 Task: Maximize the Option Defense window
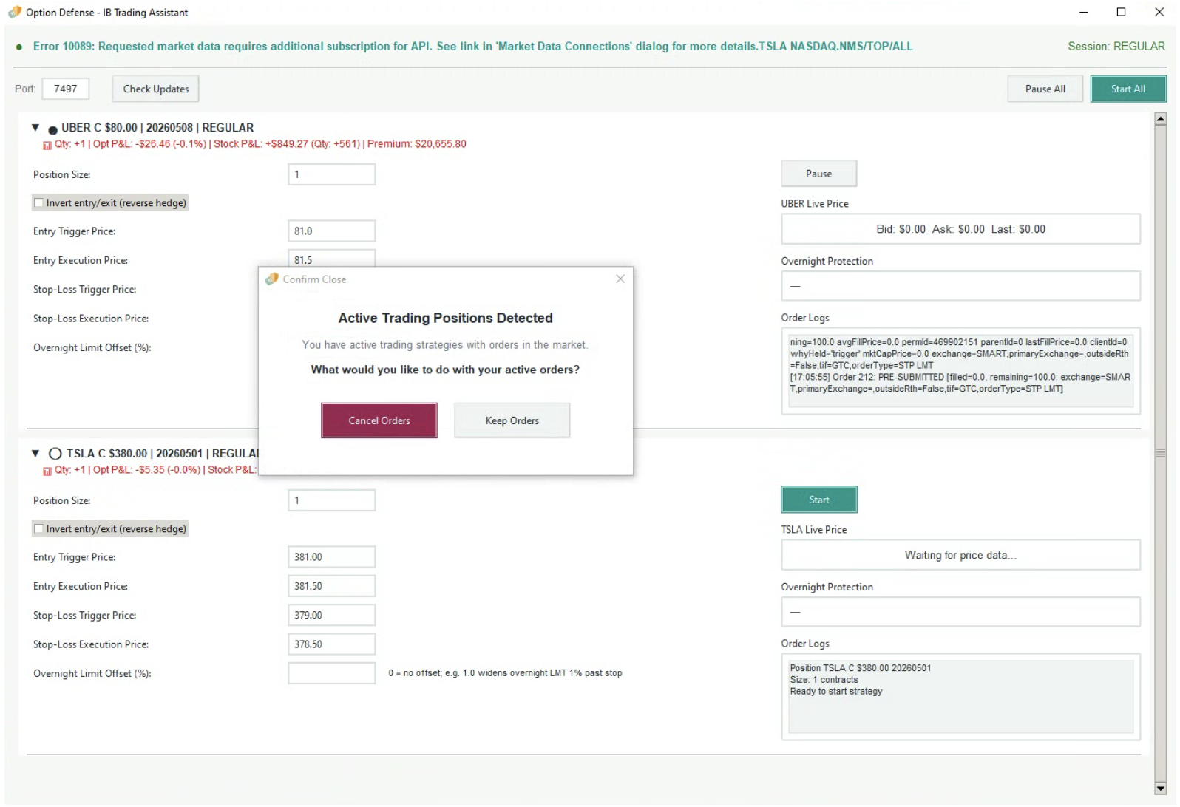pos(1121,12)
